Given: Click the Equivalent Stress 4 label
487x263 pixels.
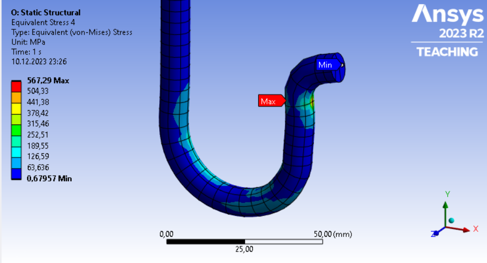Looking at the screenshot, I should tap(43, 22).
